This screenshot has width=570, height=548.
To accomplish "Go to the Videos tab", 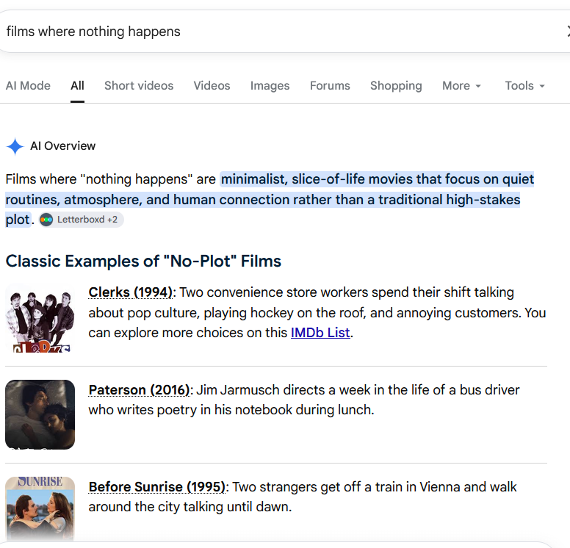I will [212, 86].
